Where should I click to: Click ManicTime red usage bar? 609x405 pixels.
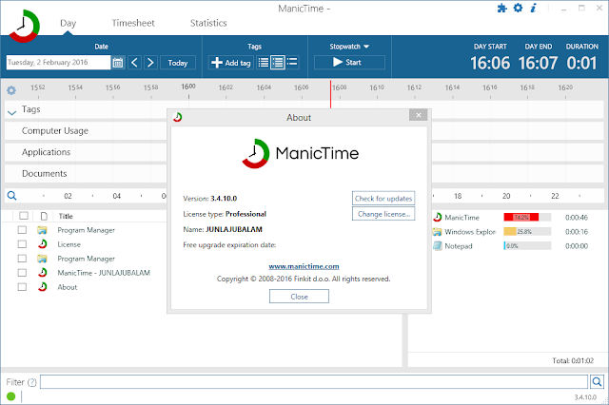[x=521, y=218]
